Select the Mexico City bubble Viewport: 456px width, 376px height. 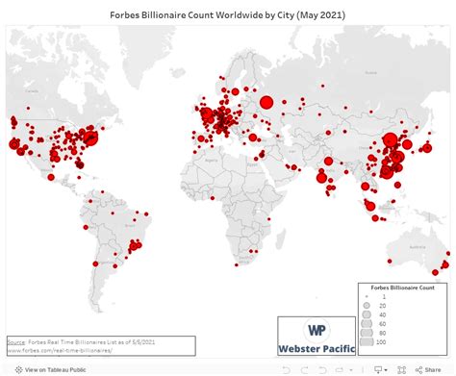tap(51, 177)
